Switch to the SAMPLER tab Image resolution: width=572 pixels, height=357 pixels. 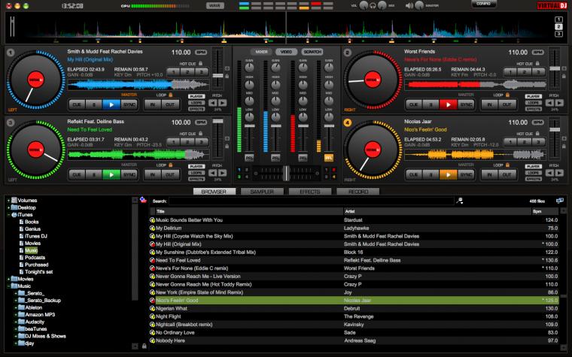pyautogui.click(x=262, y=192)
